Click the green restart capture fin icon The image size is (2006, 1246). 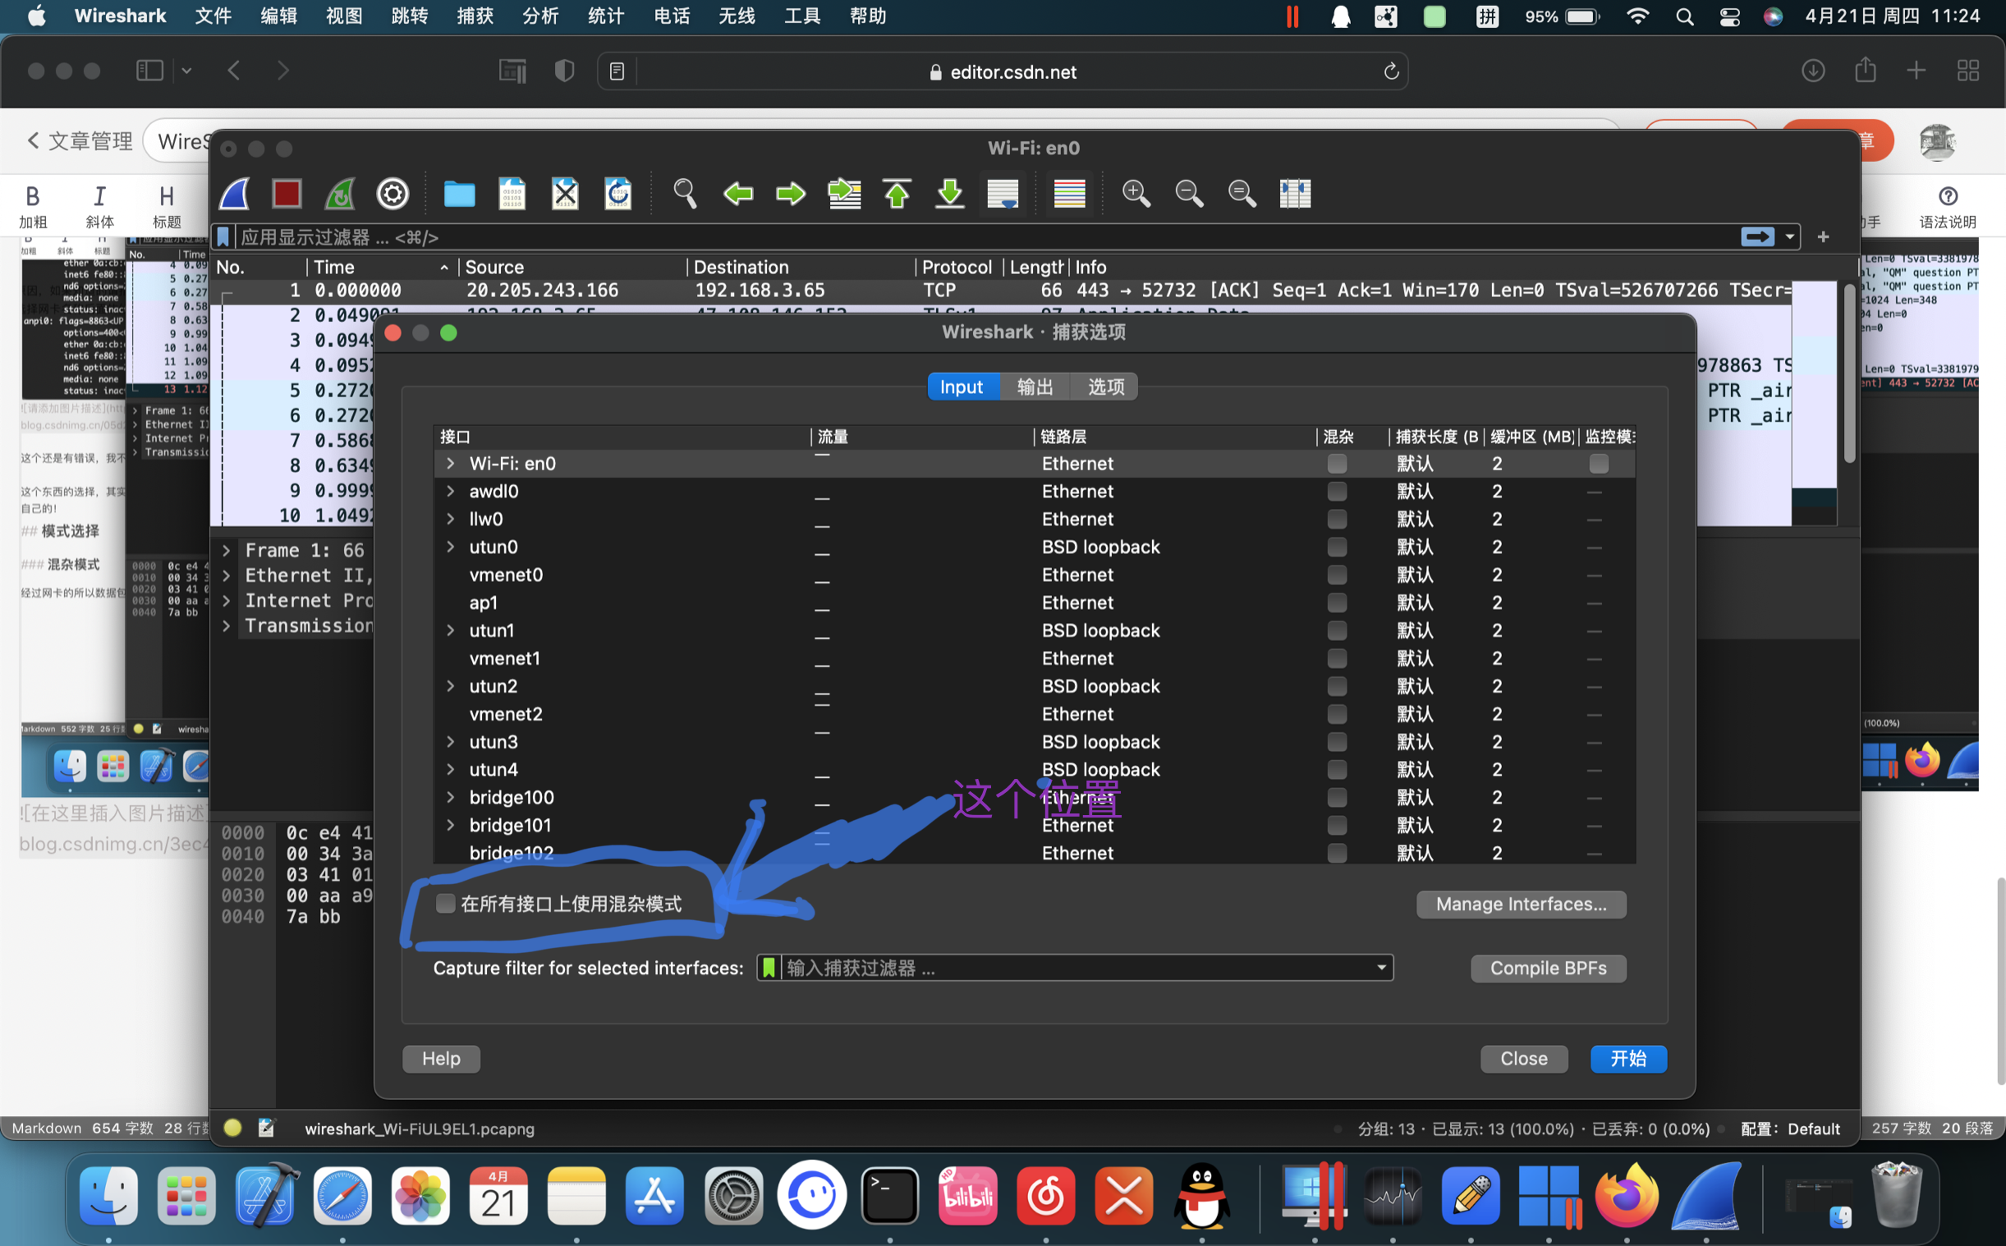coord(340,195)
